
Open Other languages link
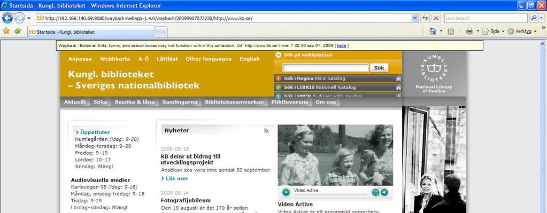209,59
